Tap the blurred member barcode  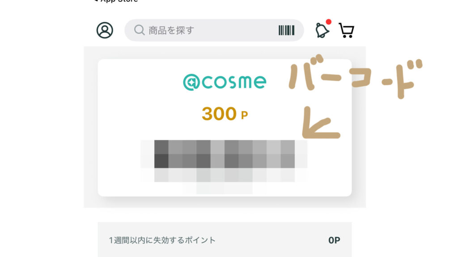click(x=225, y=154)
